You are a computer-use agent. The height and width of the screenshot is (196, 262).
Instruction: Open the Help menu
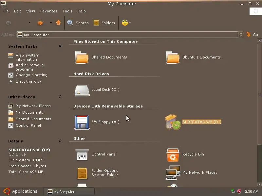(82, 11)
